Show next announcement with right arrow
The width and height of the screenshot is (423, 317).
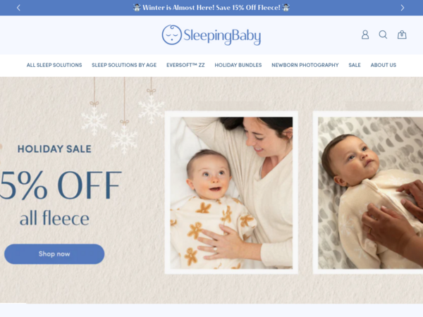403,8
